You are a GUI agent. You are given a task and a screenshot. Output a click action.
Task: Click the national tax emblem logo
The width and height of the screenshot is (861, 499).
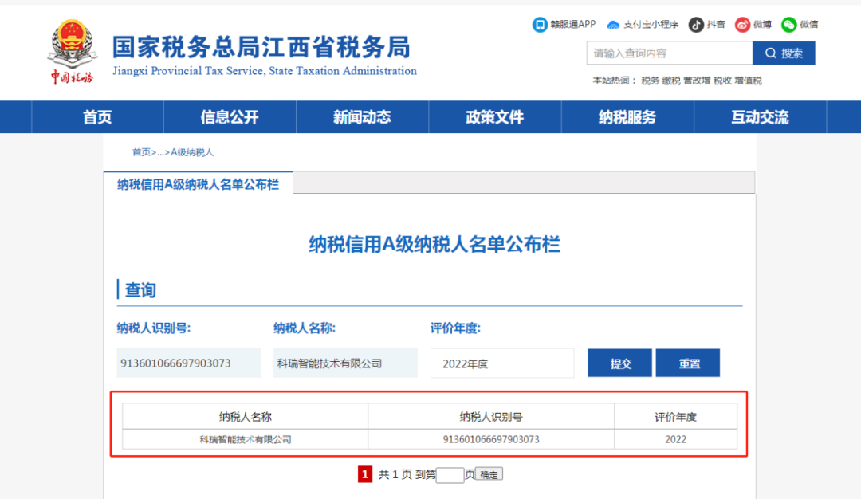pyautogui.click(x=73, y=46)
